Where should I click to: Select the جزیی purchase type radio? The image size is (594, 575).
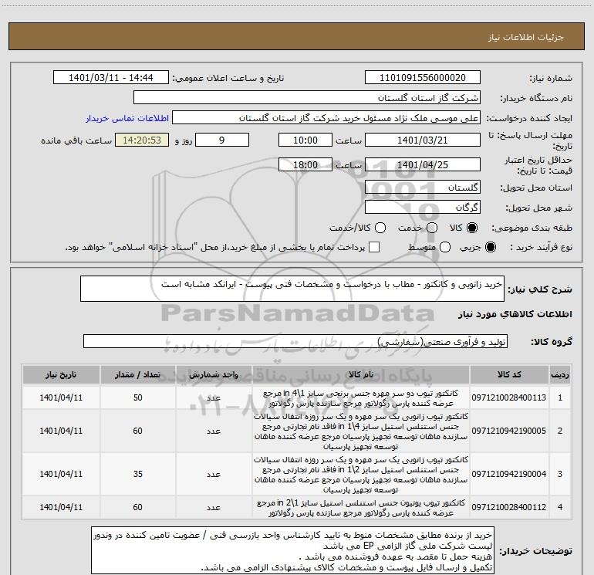(x=490, y=247)
